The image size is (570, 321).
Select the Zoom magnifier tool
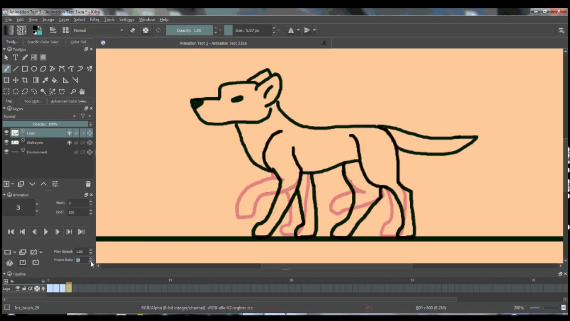pos(73,91)
